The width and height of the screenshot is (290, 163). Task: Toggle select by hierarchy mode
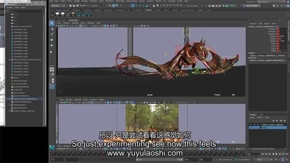110,6
